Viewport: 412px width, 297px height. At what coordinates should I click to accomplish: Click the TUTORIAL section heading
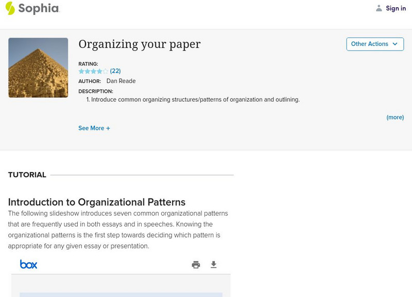tap(27, 175)
